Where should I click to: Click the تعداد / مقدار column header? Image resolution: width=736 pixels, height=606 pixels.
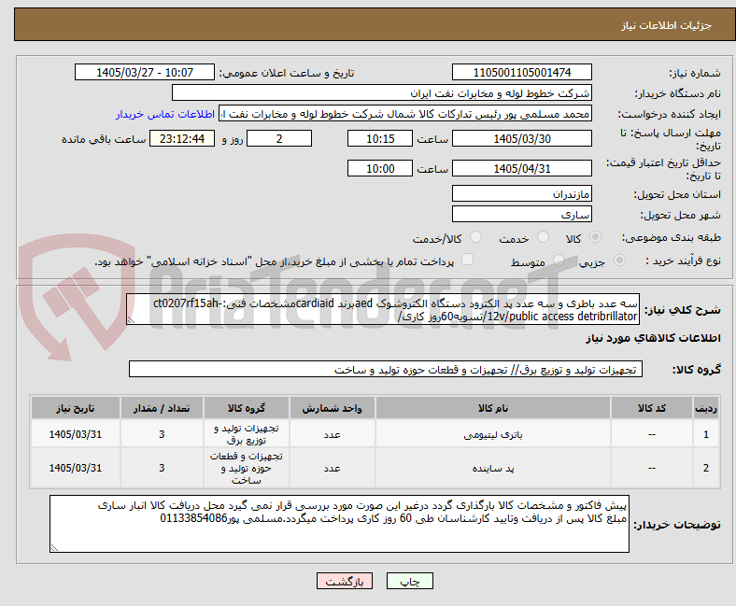[162, 408]
